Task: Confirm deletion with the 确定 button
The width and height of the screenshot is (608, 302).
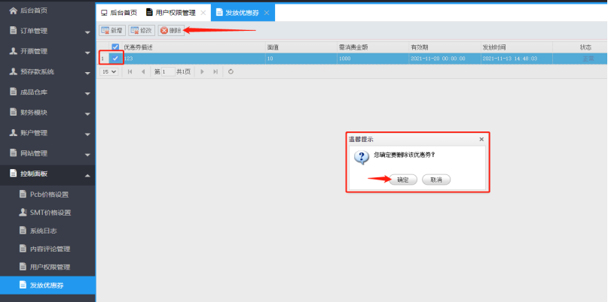Action: [403, 180]
